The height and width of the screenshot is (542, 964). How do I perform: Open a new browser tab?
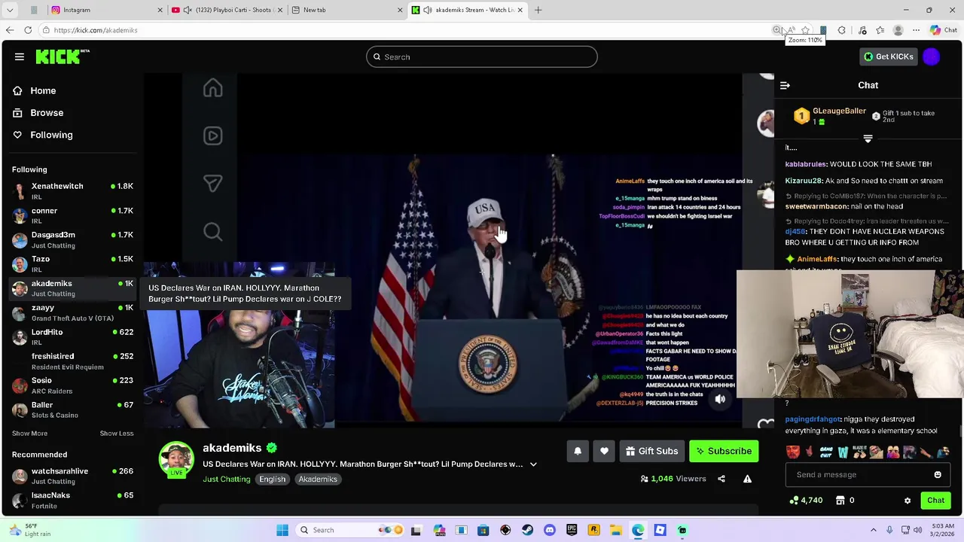coord(538,10)
